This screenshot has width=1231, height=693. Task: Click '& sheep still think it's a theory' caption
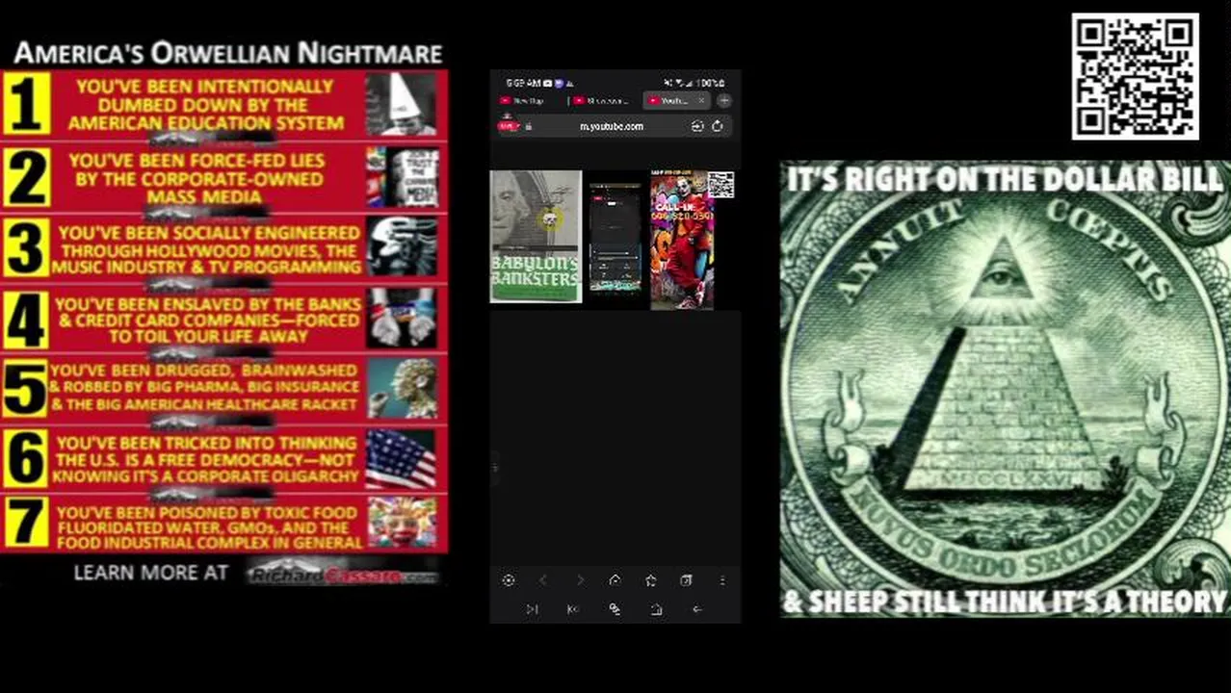(x=1005, y=602)
